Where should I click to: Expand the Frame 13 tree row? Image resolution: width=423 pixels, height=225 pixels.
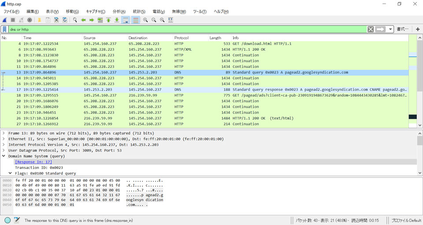click(x=4, y=133)
